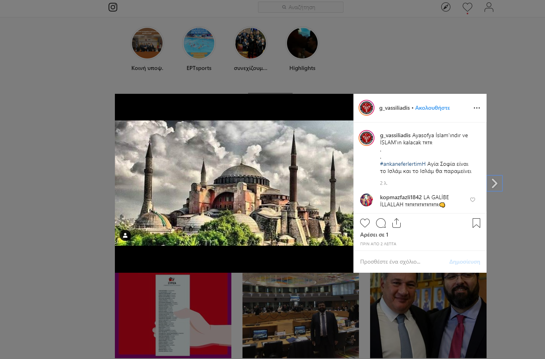Open the Highlights story circle
The width and height of the screenshot is (545, 359).
[302, 43]
